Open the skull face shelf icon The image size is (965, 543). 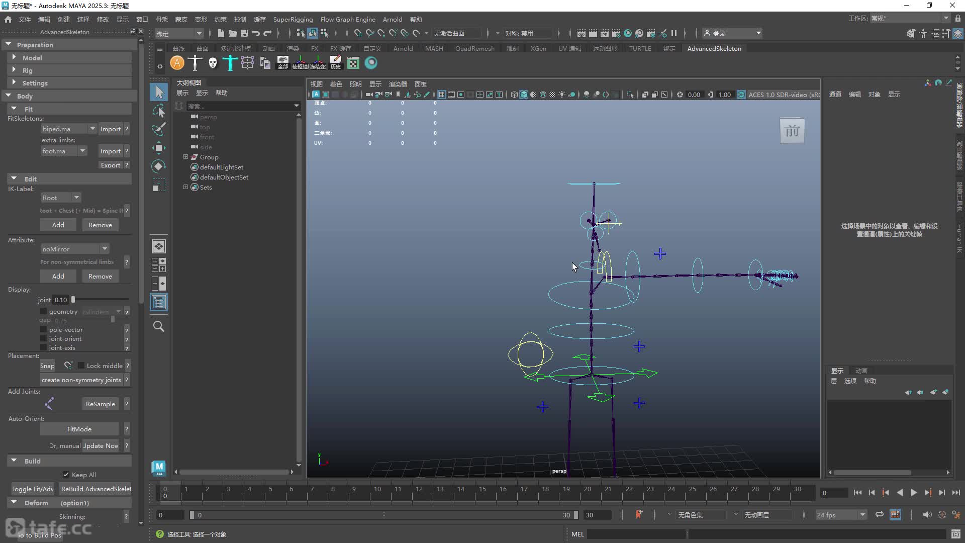tap(213, 63)
